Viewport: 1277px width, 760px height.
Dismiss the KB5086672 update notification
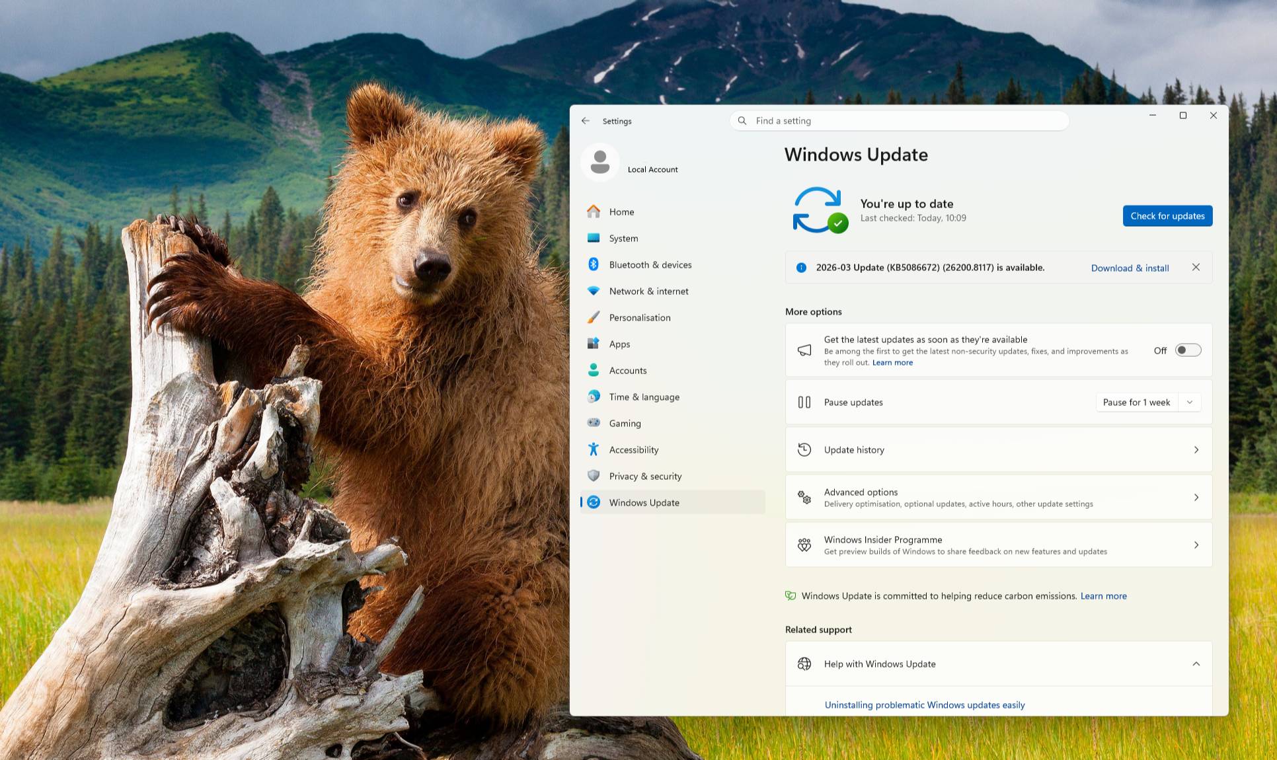(x=1196, y=267)
